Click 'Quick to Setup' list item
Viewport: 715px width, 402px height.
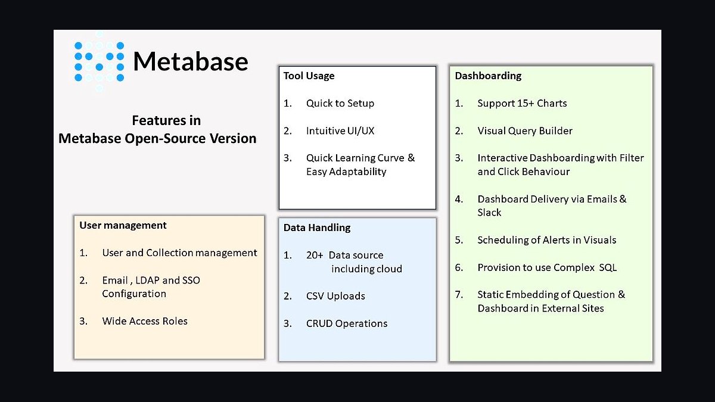click(x=340, y=103)
